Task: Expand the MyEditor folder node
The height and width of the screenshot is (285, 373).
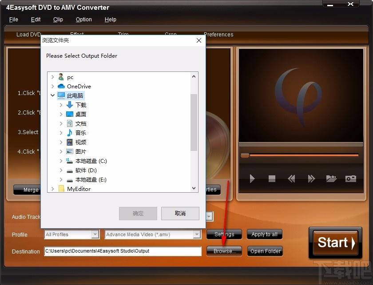Action: pyautogui.click(x=52, y=189)
